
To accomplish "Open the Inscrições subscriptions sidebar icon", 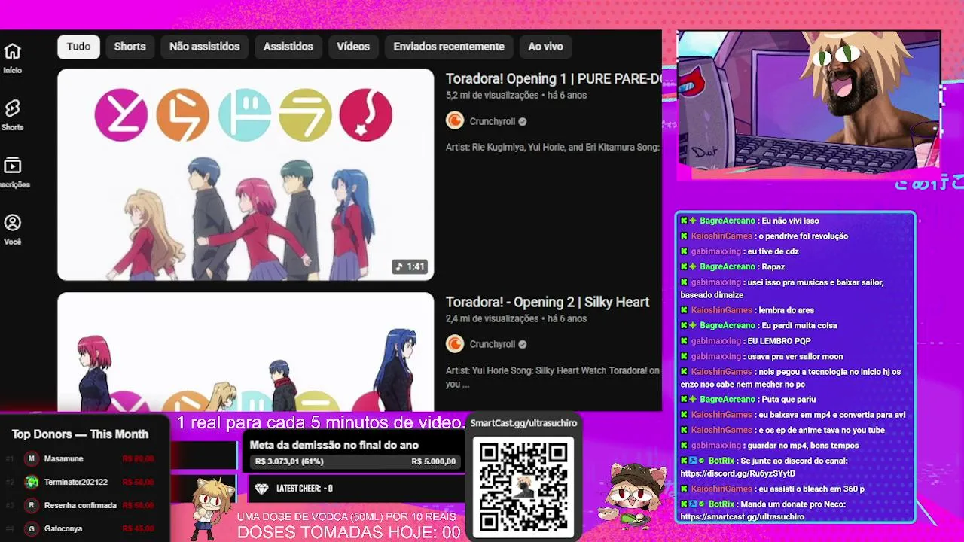I will pos(12,166).
